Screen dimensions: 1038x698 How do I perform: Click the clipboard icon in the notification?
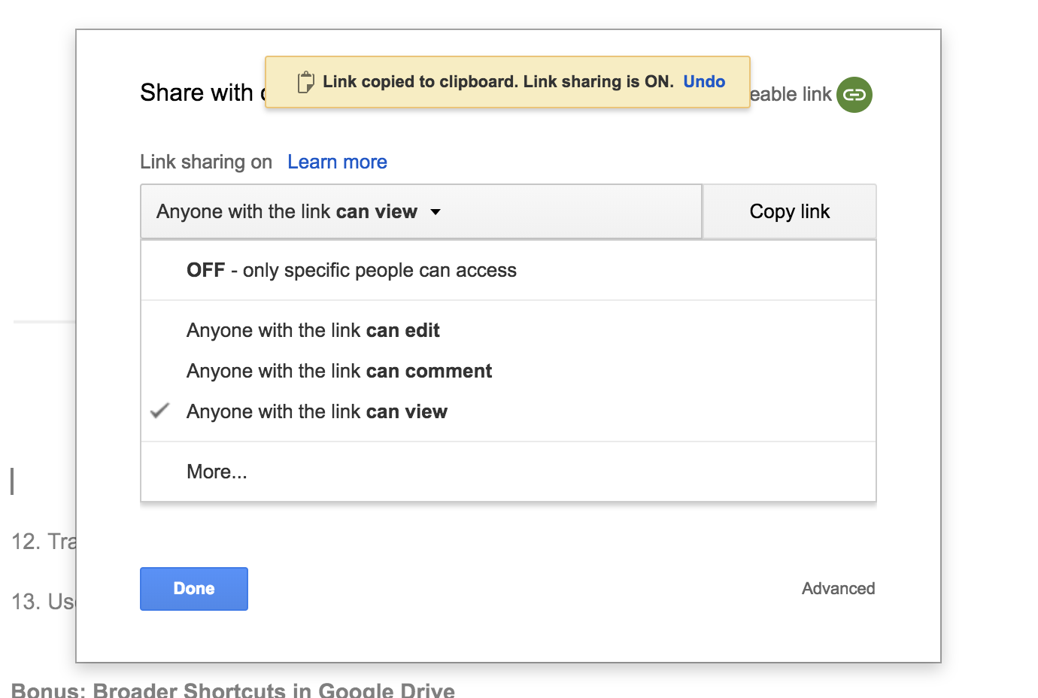tap(305, 82)
